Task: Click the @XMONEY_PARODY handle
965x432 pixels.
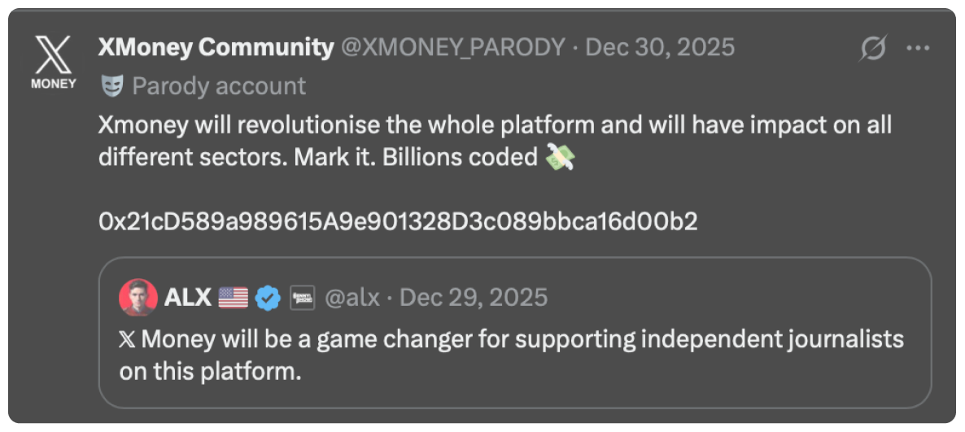Action: pos(452,48)
